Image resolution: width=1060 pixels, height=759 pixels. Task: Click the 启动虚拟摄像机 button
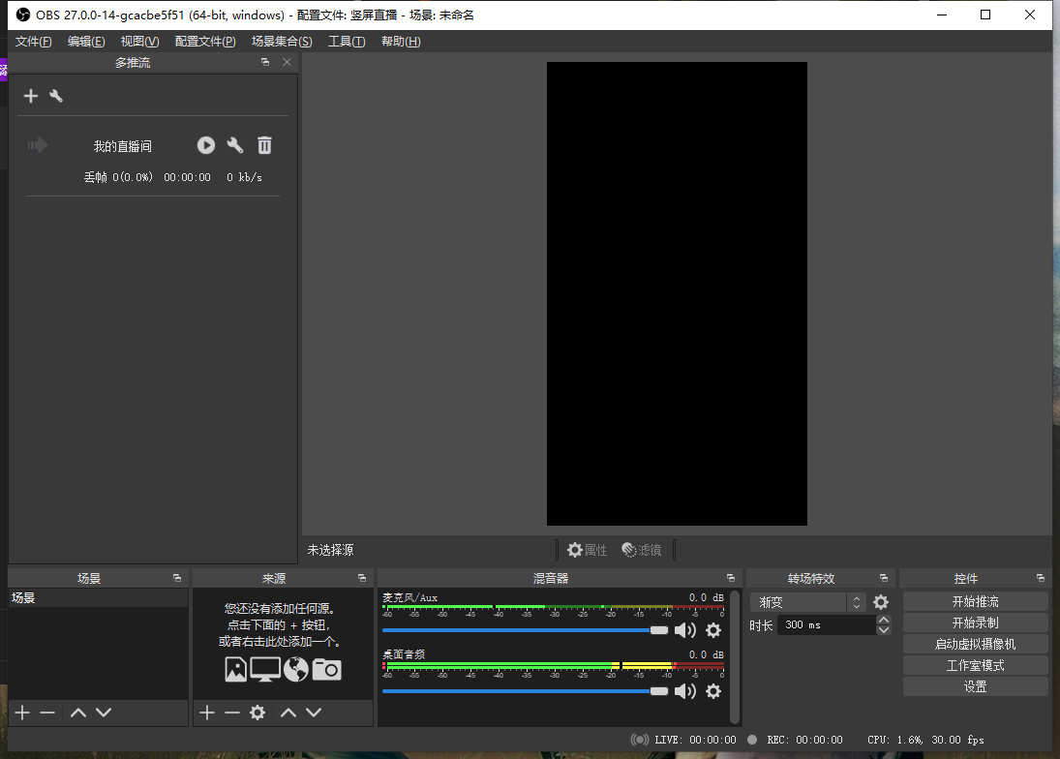tap(975, 644)
